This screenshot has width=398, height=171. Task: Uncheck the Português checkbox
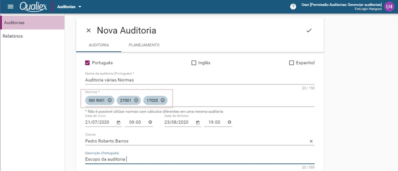(x=88, y=63)
